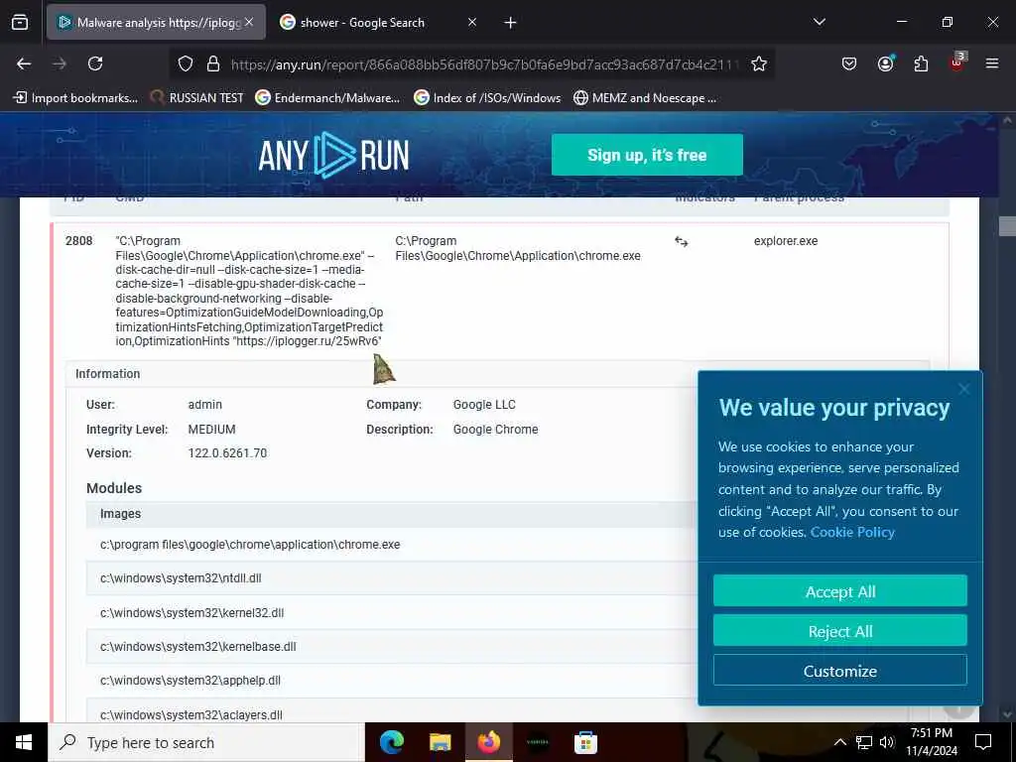Select version 122.0.6261.70 text
1016x762 pixels.
pyautogui.click(x=227, y=452)
